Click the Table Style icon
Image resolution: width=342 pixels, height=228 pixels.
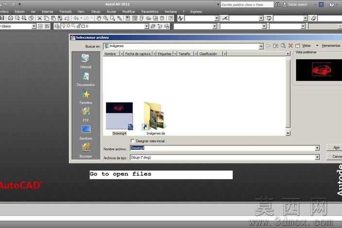269,18
